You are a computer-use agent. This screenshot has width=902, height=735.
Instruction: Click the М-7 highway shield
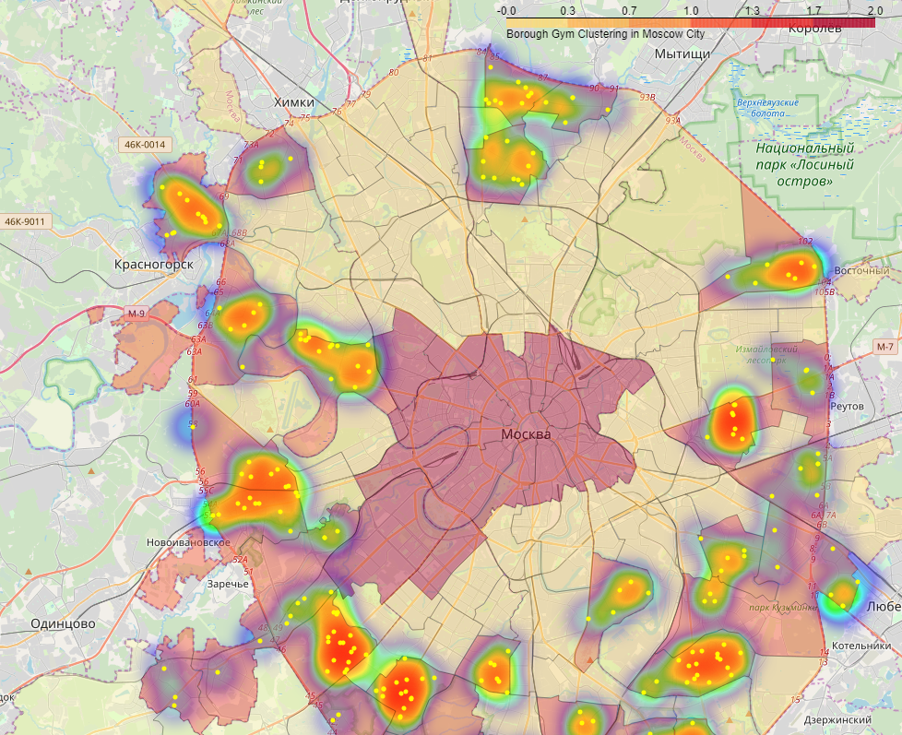[x=885, y=347]
